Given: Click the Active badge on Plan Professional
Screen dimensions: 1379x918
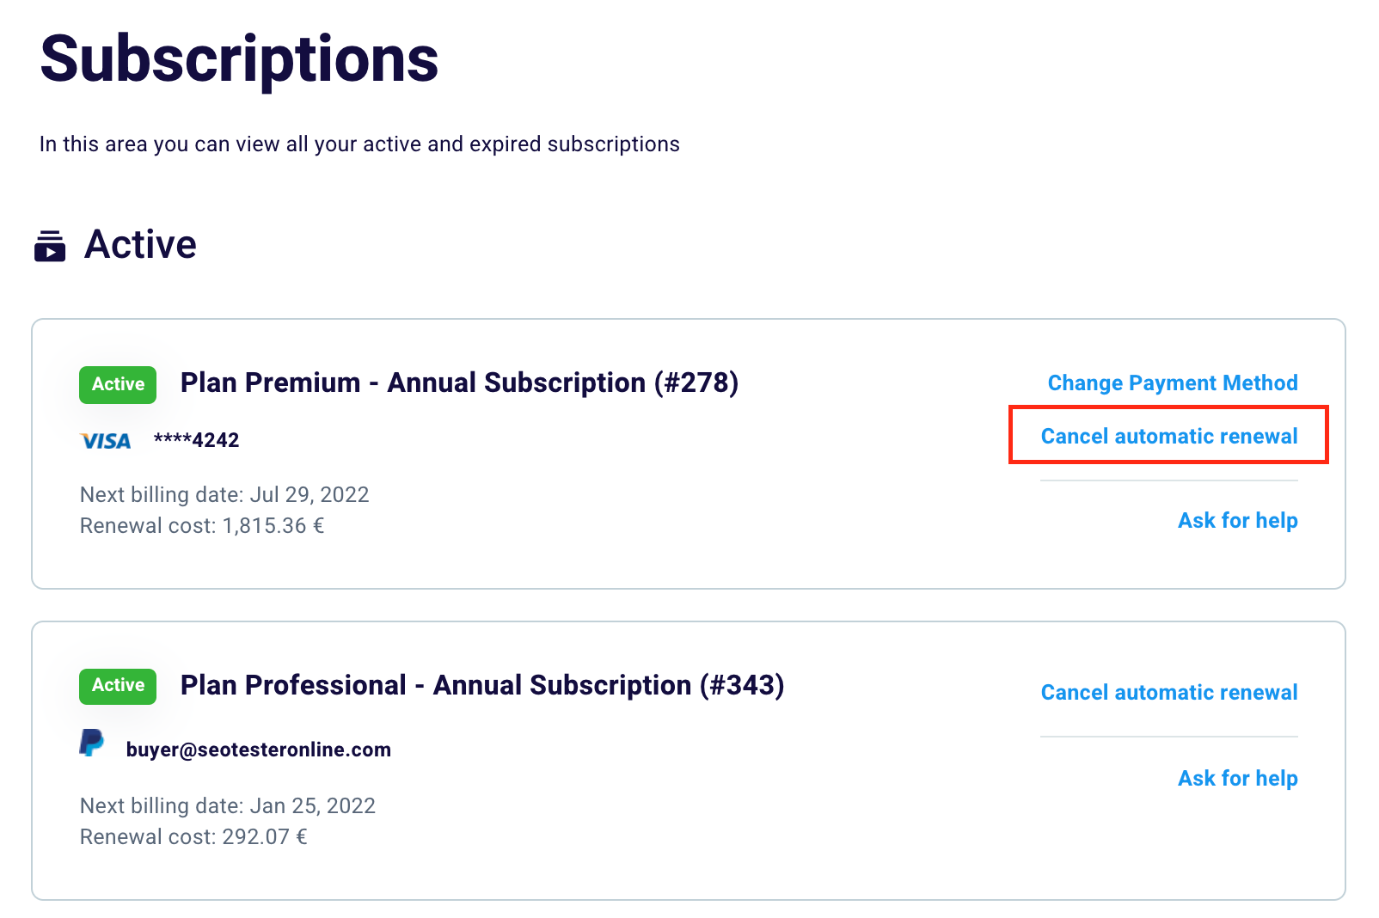Looking at the screenshot, I should coord(118,686).
